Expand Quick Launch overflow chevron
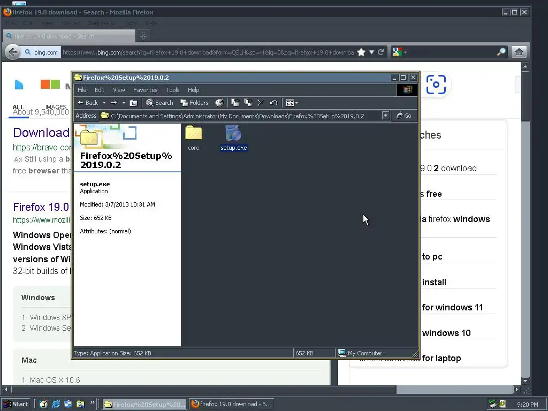Screen dimensions: 548x411 92,402
